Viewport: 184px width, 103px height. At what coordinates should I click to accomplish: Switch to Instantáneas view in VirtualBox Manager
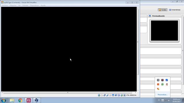tap(175, 10)
